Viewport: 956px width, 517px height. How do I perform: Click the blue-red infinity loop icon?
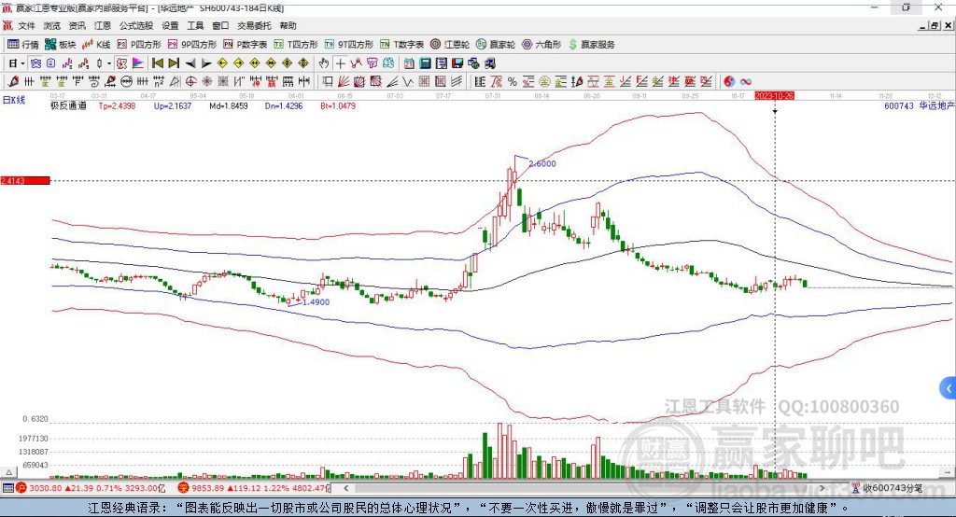(x=746, y=82)
